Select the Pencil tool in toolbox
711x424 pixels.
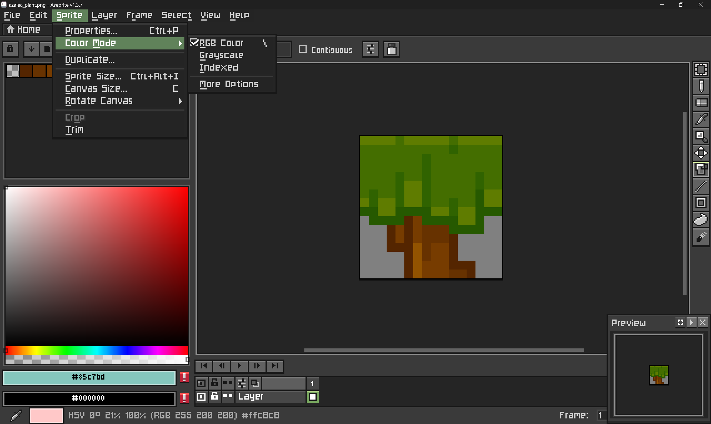[701, 86]
